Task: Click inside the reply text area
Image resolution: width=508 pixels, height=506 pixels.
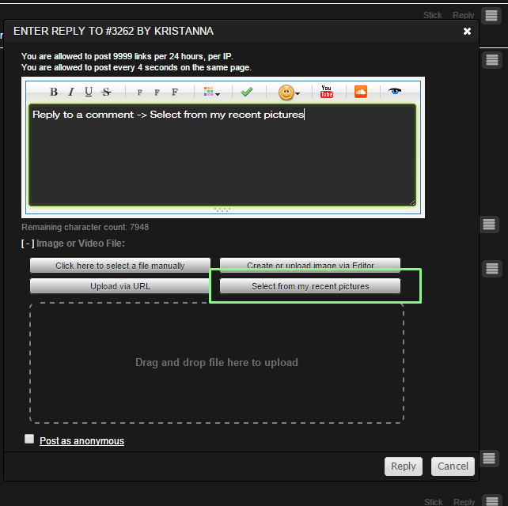Action: (222, 158)
